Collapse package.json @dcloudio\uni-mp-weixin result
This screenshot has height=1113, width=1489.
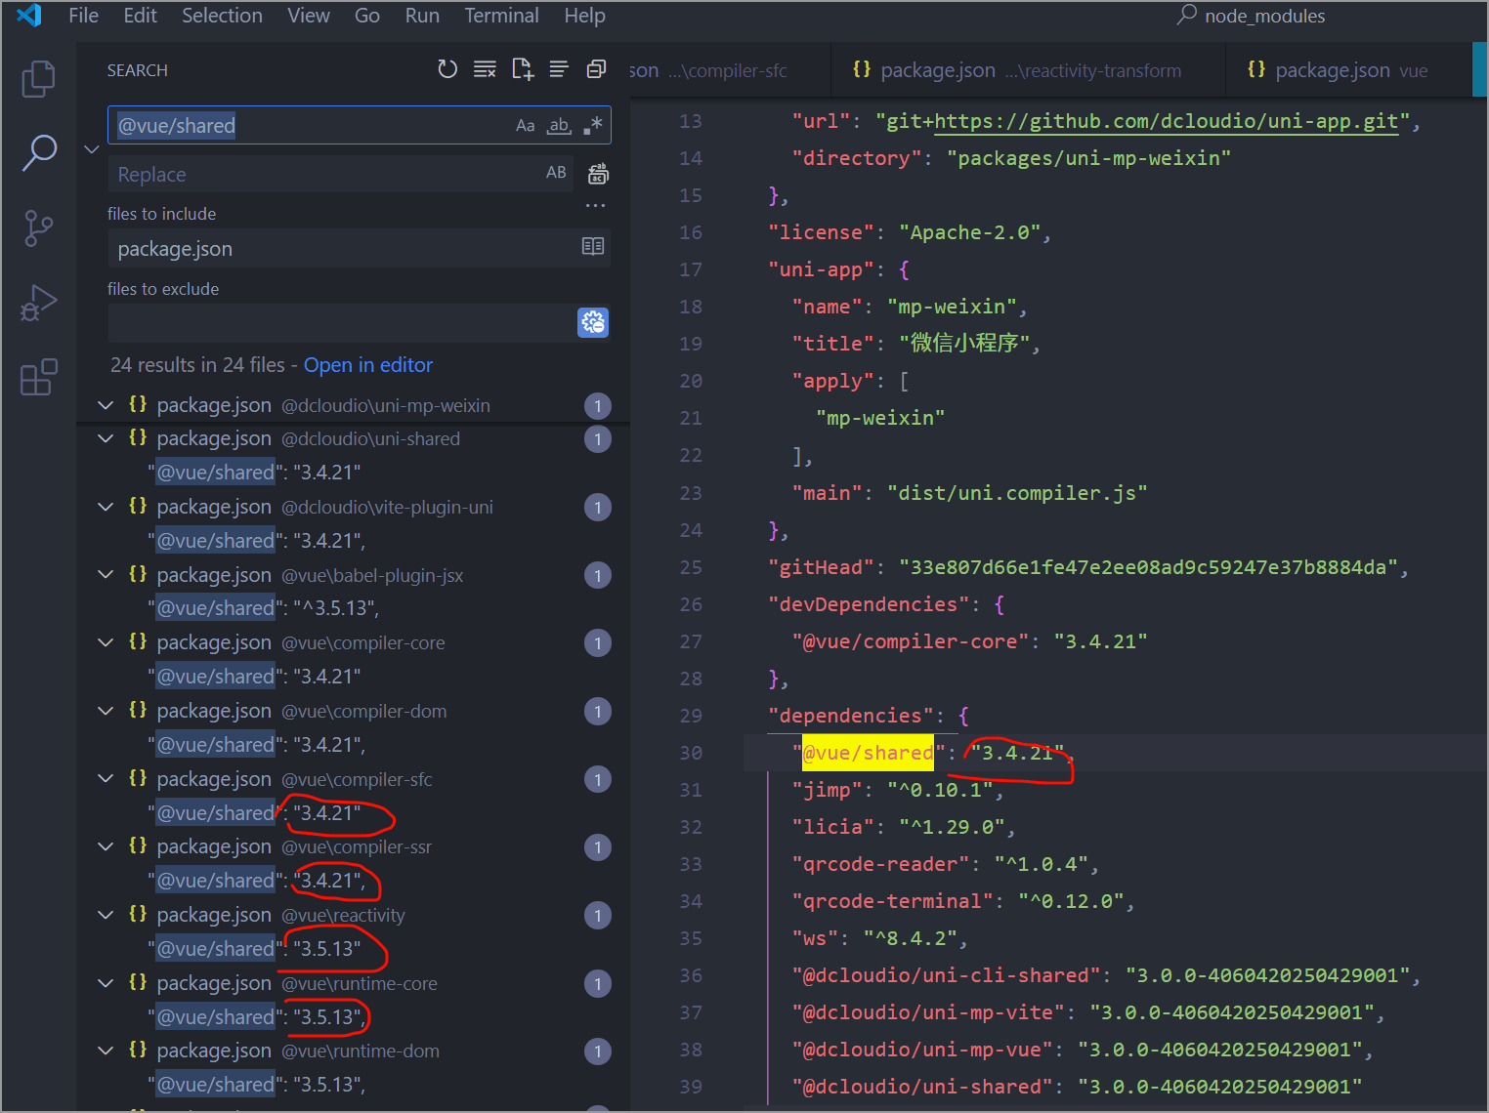106,405
